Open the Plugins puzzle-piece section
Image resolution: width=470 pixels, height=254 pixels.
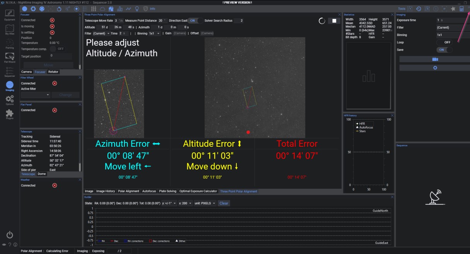click(x=10, y=114)
